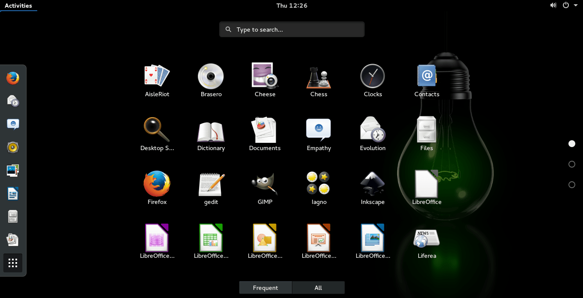Switch to the Frequent apps tab

tap(265, 288)
